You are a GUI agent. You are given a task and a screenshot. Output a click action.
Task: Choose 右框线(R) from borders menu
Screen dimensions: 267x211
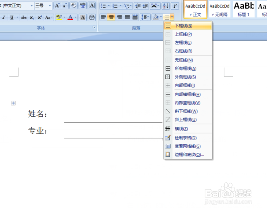[188, 51]
